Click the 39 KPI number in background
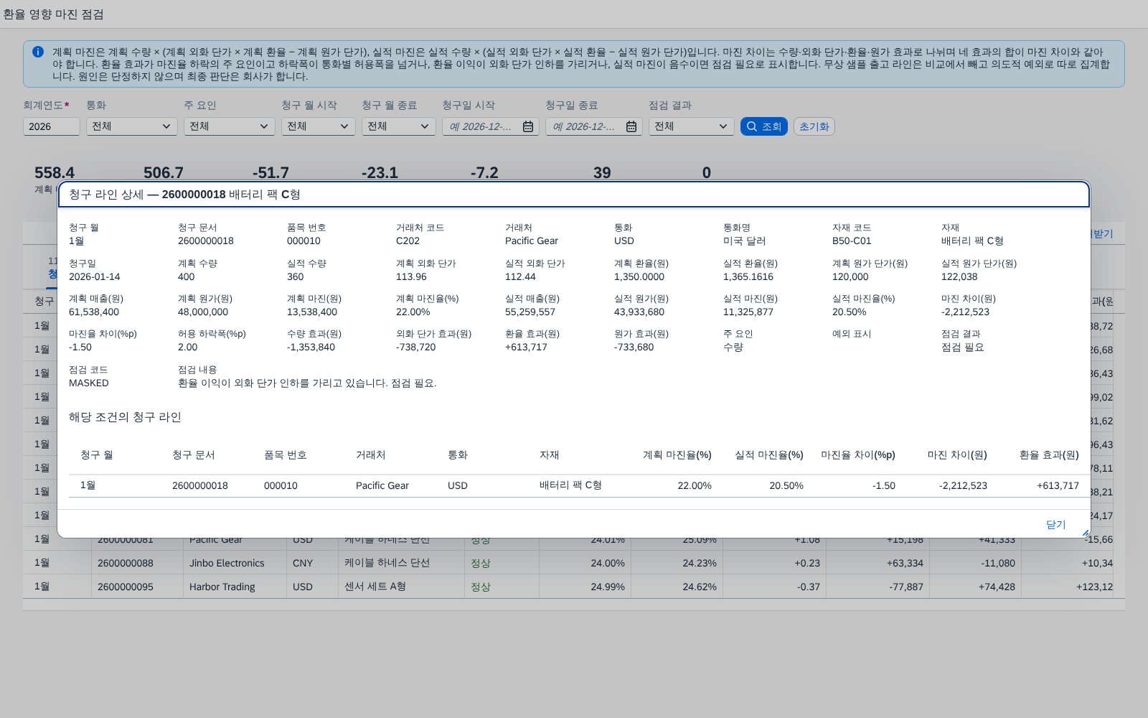Screen dimensions: 1148x718 602,173
